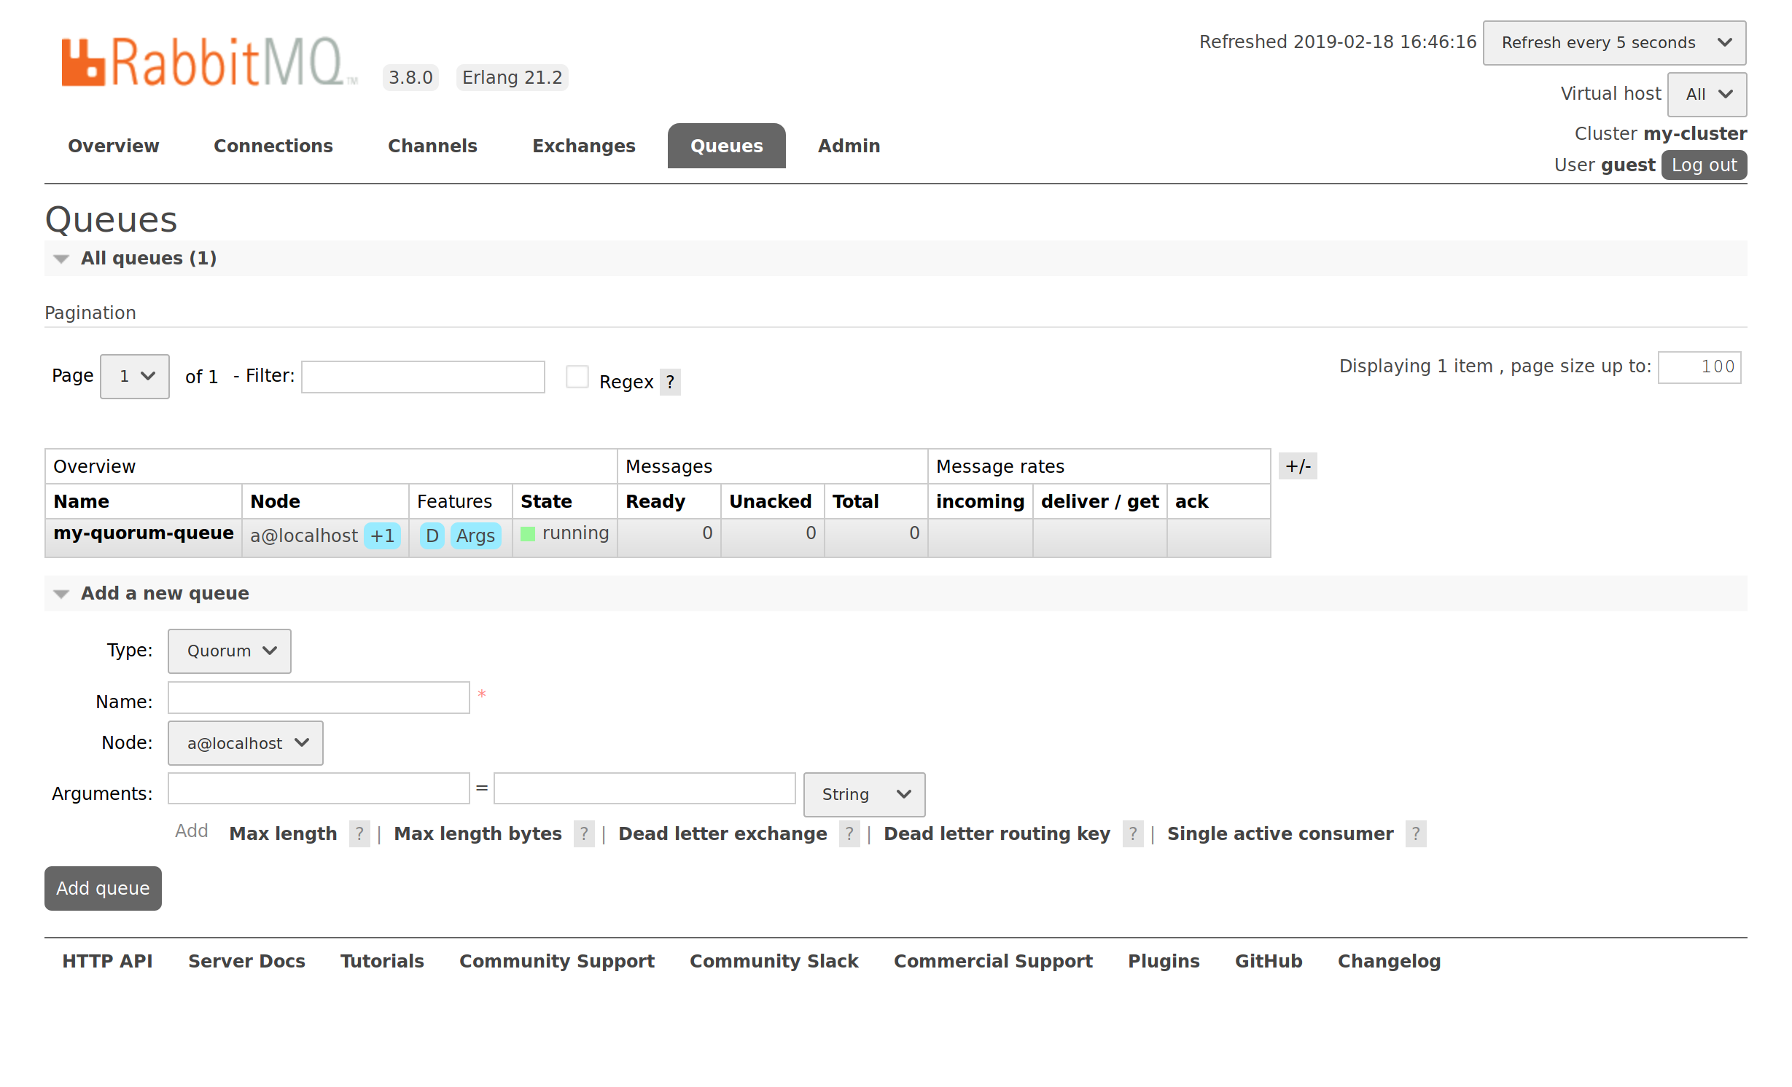This screenshot has height=1087, width=1792.
Task: Collapse the Add a new queue section
Action: coord(61,594)
